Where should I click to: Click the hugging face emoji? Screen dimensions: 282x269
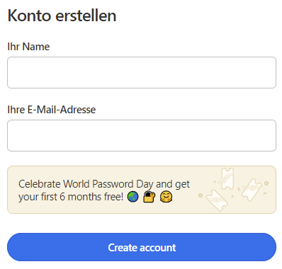(x=166, y=197)
